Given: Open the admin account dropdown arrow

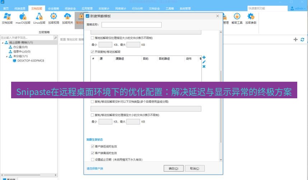Looking at the screenshot, I should click(x=305, y=9).
